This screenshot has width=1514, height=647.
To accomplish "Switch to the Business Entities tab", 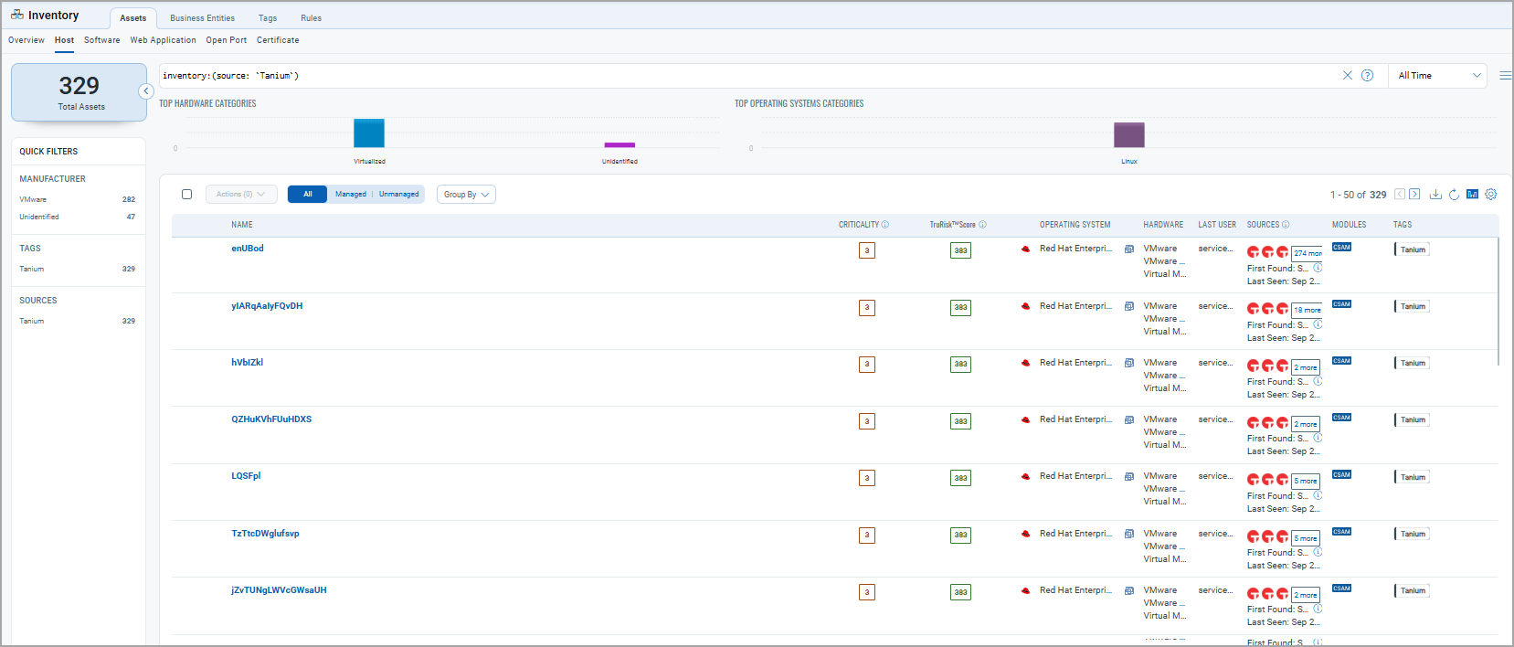I will (202, 18).
